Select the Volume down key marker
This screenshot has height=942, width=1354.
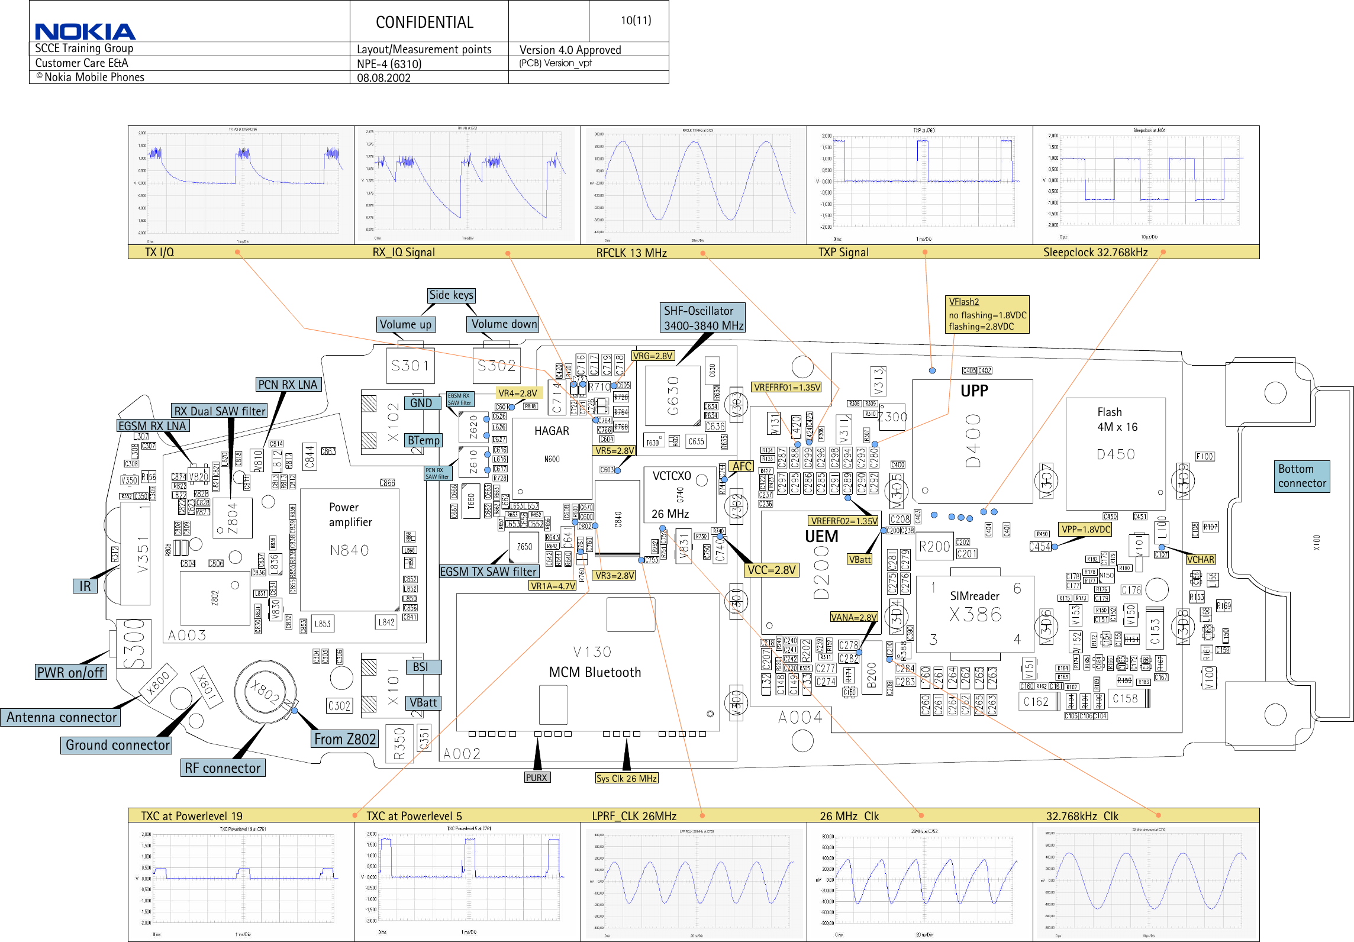tap(502, 324)
